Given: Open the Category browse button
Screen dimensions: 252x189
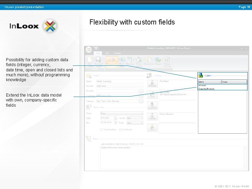Looking at the screenshot, I should (x=141, y=101).
